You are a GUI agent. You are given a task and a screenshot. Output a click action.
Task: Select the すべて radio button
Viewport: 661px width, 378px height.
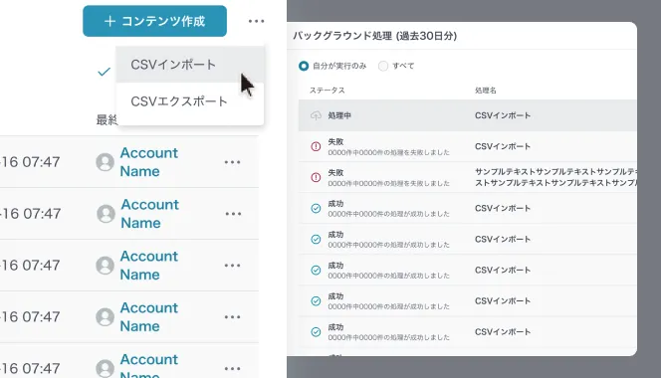coord(383,66)
